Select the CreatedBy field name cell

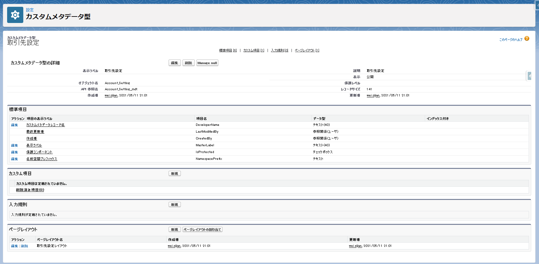[204, 138]
